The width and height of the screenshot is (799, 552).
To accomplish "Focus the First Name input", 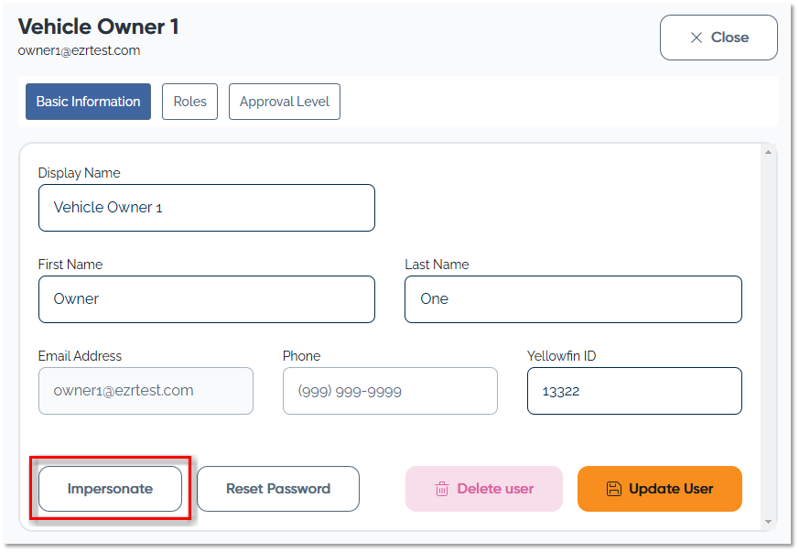I will (207, 299).
